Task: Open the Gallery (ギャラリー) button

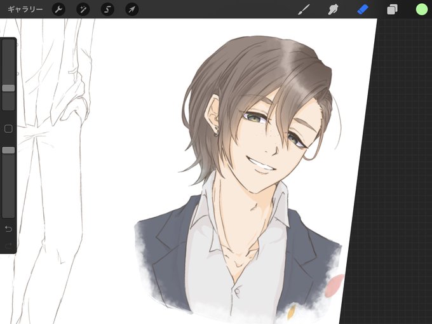Action: pyautogui.click(x=25, y=10)
